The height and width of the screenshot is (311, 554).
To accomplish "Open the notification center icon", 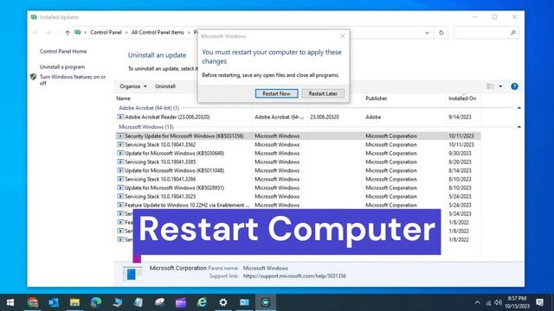I will pos(539,302).
